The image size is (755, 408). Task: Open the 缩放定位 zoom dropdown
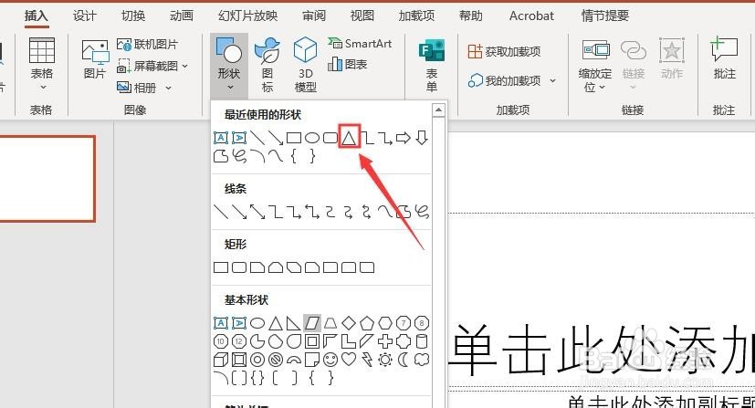(x=595, y=66)
